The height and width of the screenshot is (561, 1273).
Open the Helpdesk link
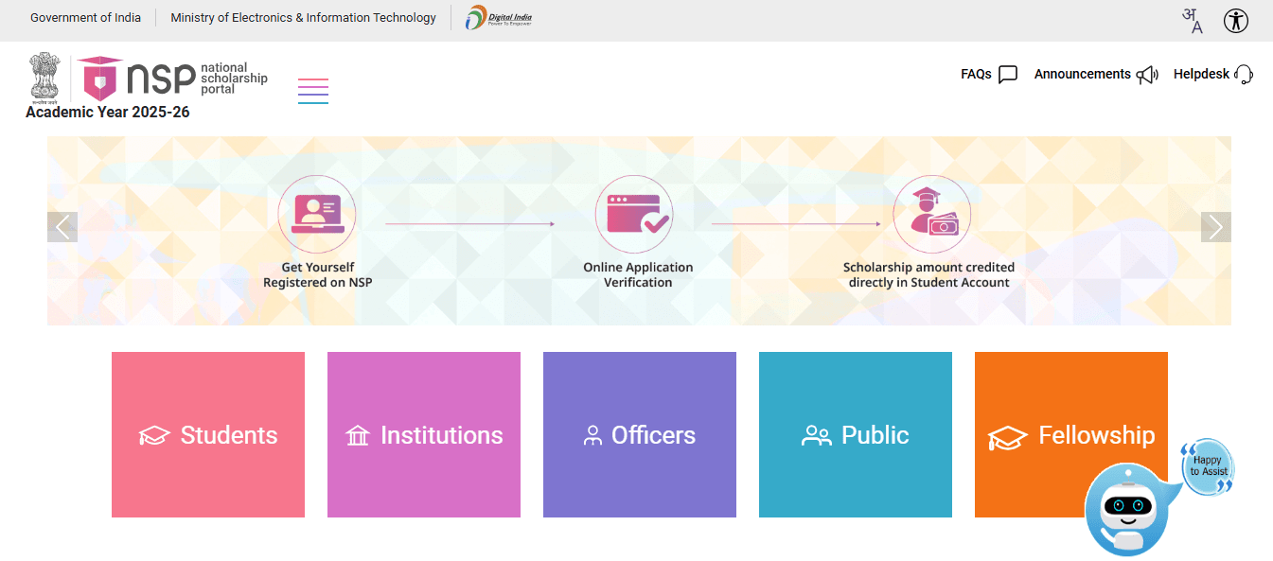(1212, 74)
